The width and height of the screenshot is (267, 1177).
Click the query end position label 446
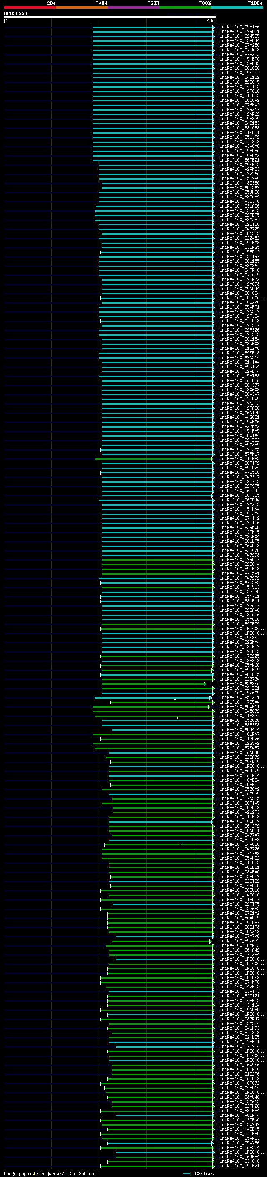pyautogui.click(x=210, y=20)
